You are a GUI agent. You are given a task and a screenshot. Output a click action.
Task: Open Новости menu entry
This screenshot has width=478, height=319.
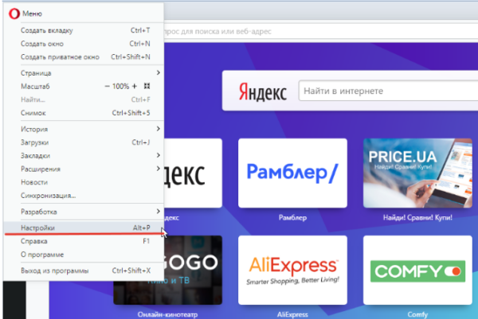pos(84,182)
